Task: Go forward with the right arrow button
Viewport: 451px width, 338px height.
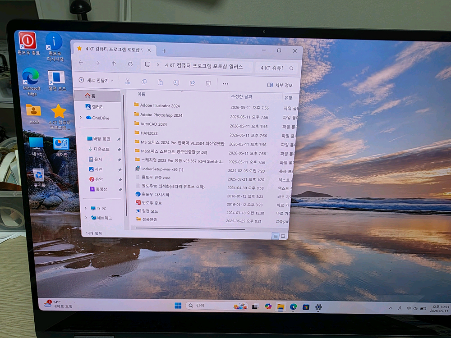Action: point(97,63)
